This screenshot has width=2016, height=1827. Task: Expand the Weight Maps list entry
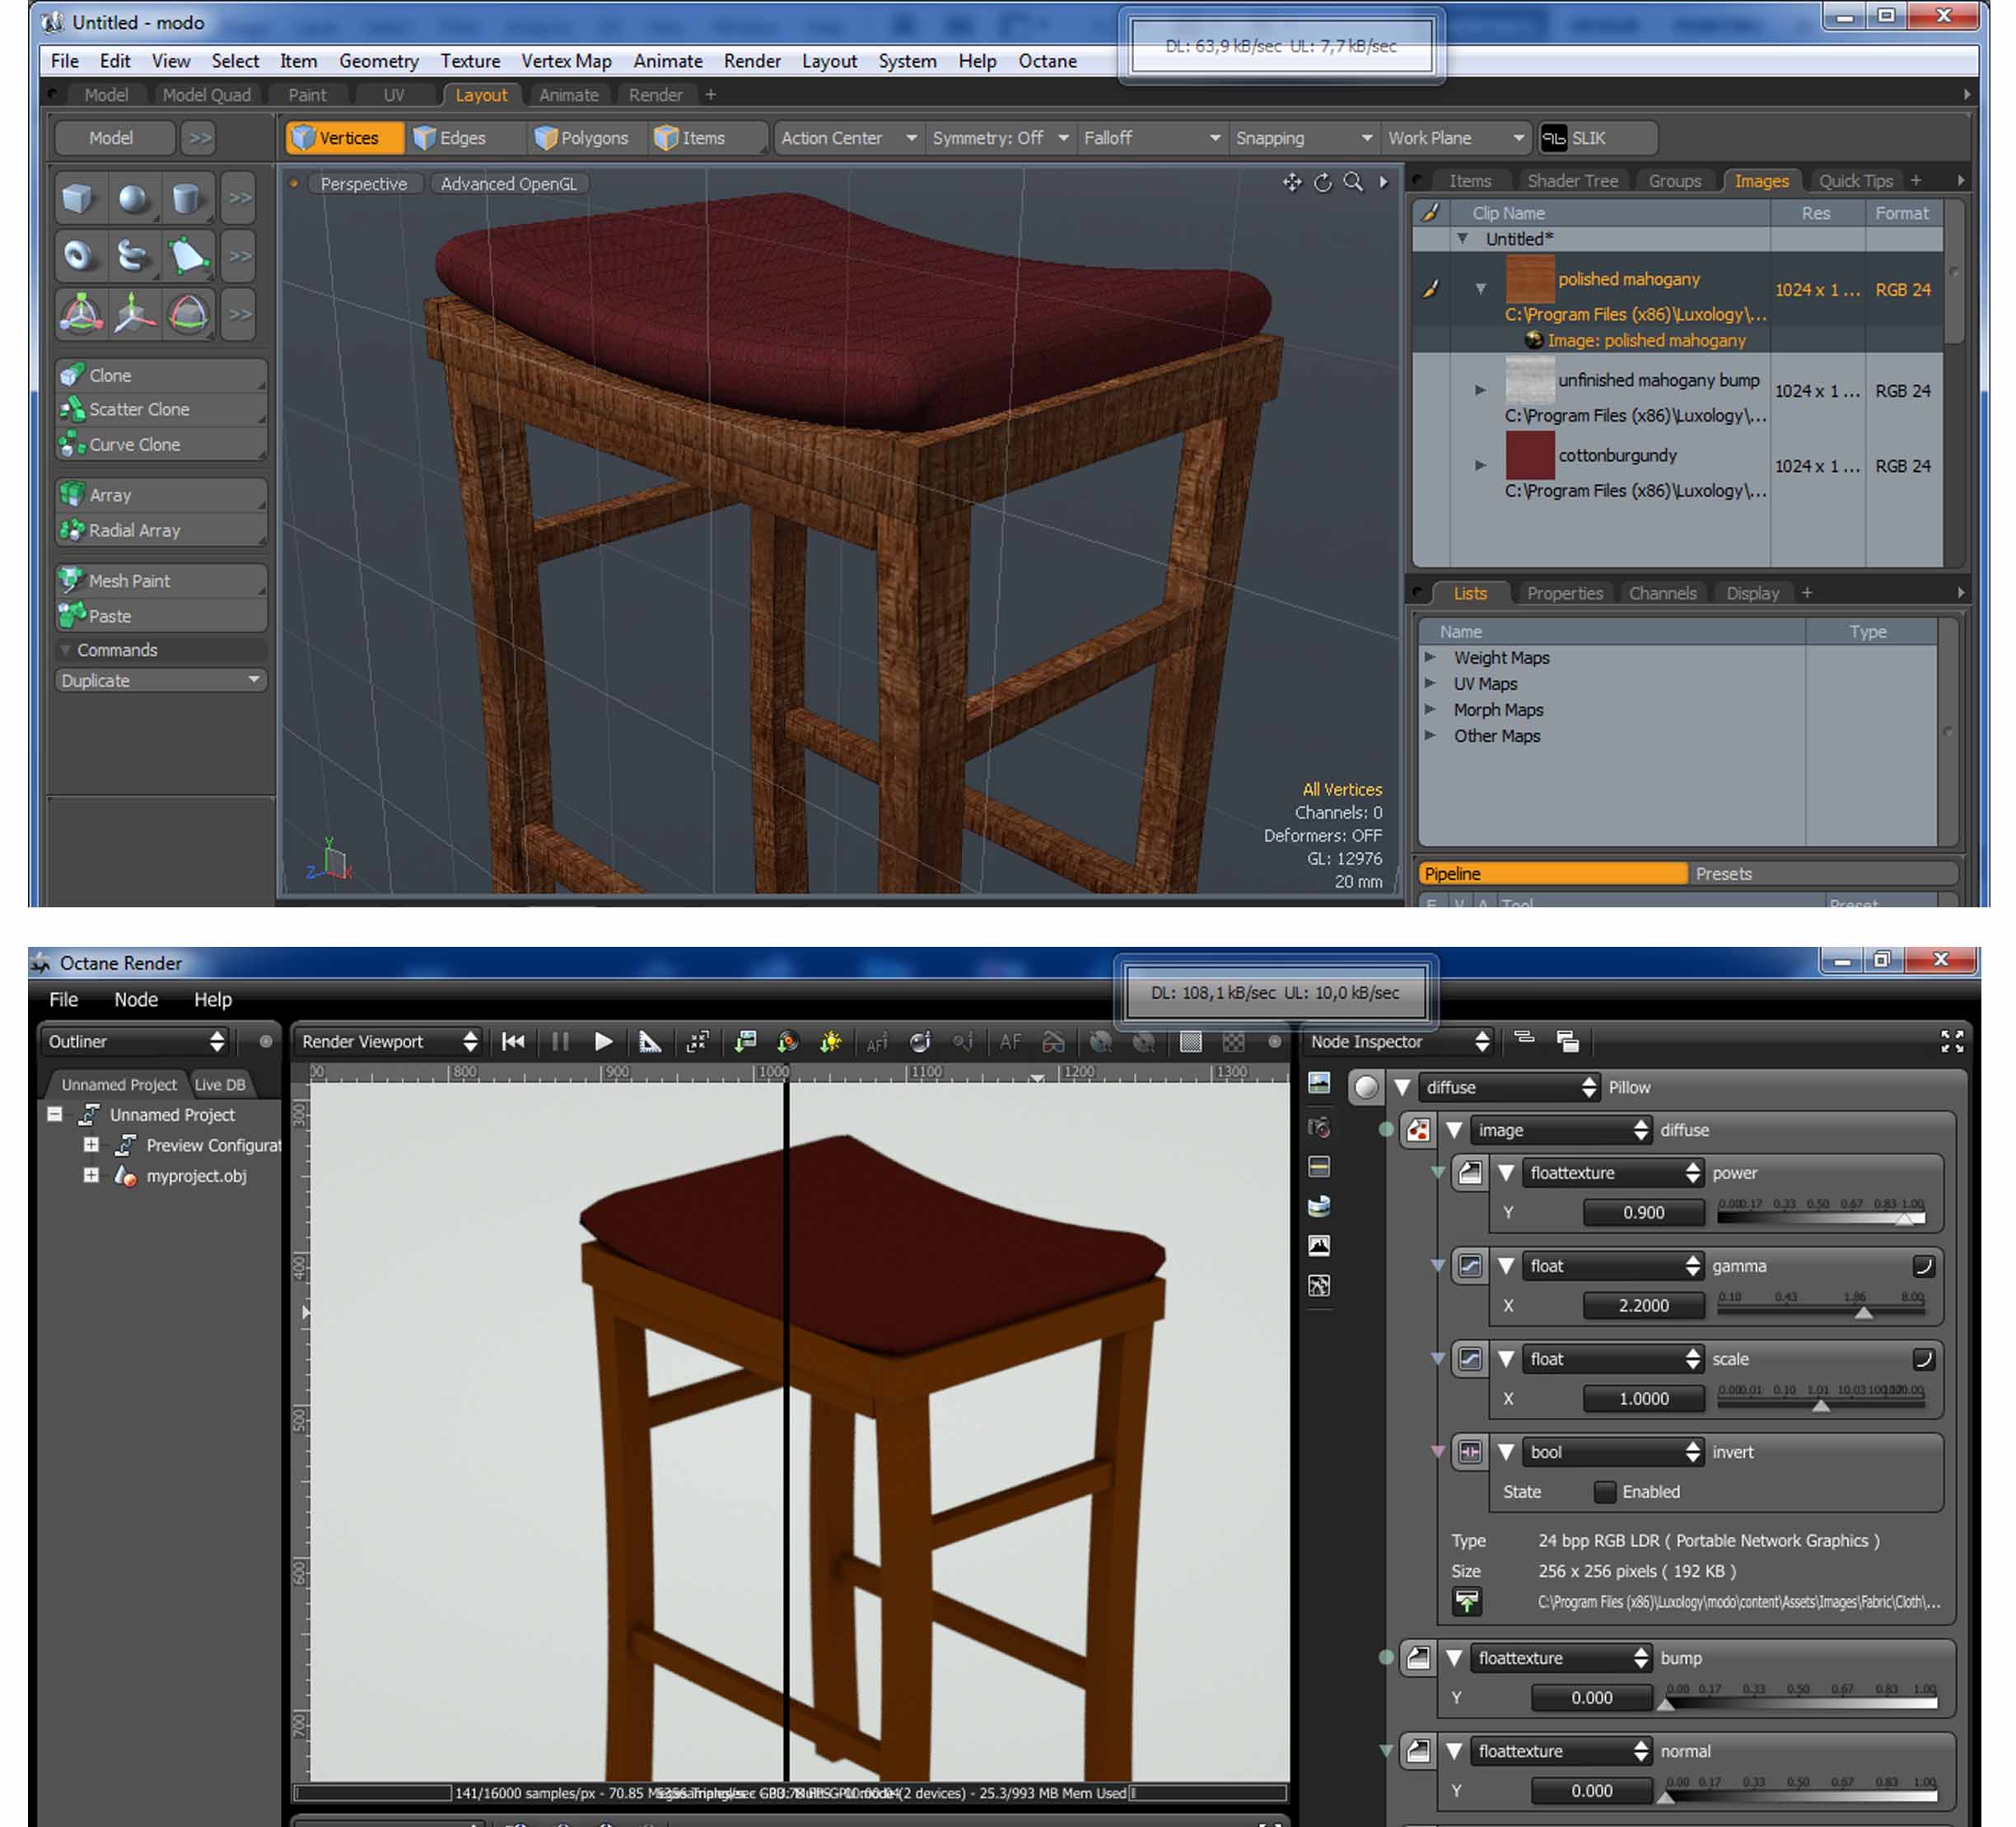click(1430, 658)
